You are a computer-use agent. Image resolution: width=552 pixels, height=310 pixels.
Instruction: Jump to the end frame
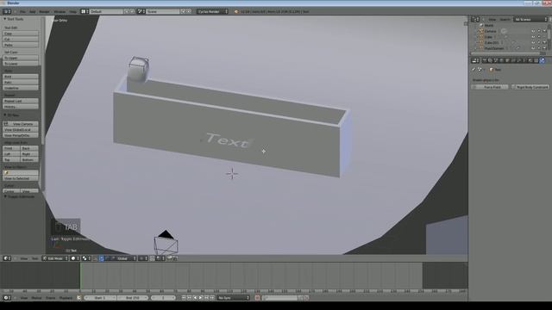point(212,298)
